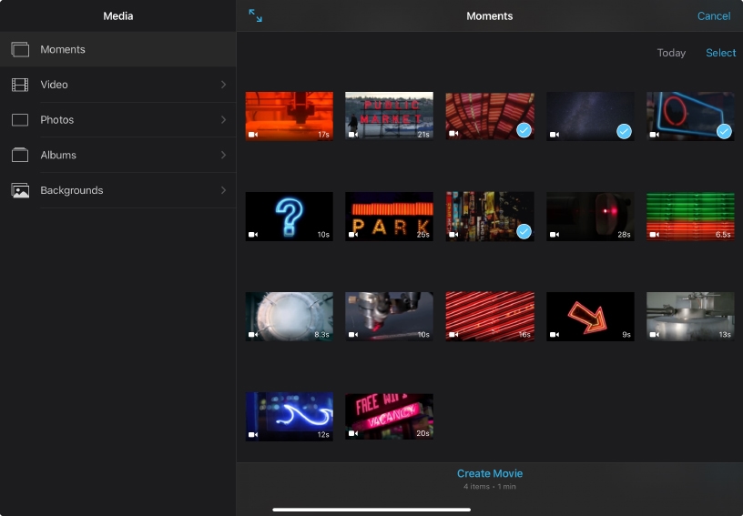
Task: Click camera icon on blue question mark clip
Action: click(253, 235)
